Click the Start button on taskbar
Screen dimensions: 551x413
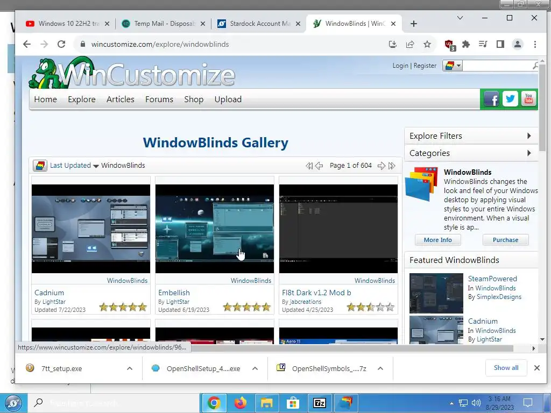13,403
